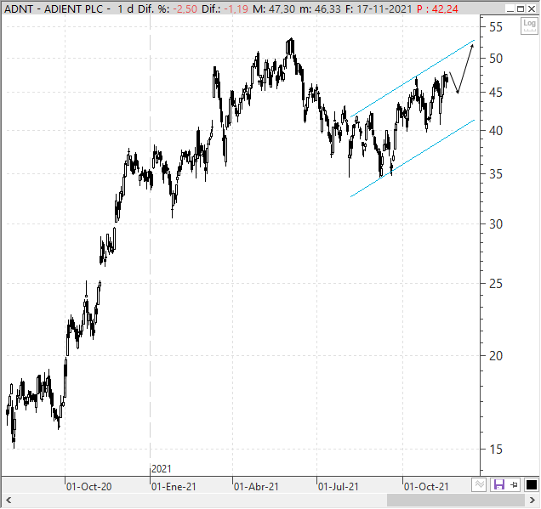Viewport: 541px width, 509px height.
Task: Maximize the ADNT chart window
Action: [521, 8]
